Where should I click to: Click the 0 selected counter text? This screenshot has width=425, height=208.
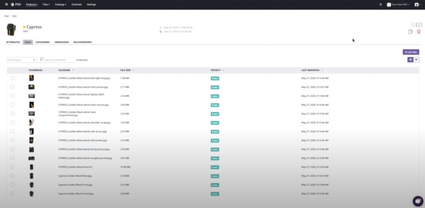coord(82,60)
